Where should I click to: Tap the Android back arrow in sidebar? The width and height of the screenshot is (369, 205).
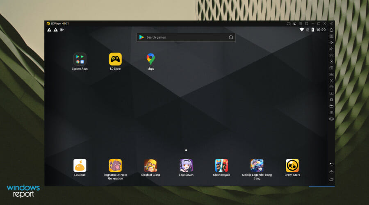click(x=331, y=164)
